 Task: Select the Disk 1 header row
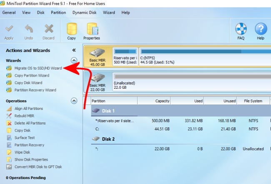(181, 111)
